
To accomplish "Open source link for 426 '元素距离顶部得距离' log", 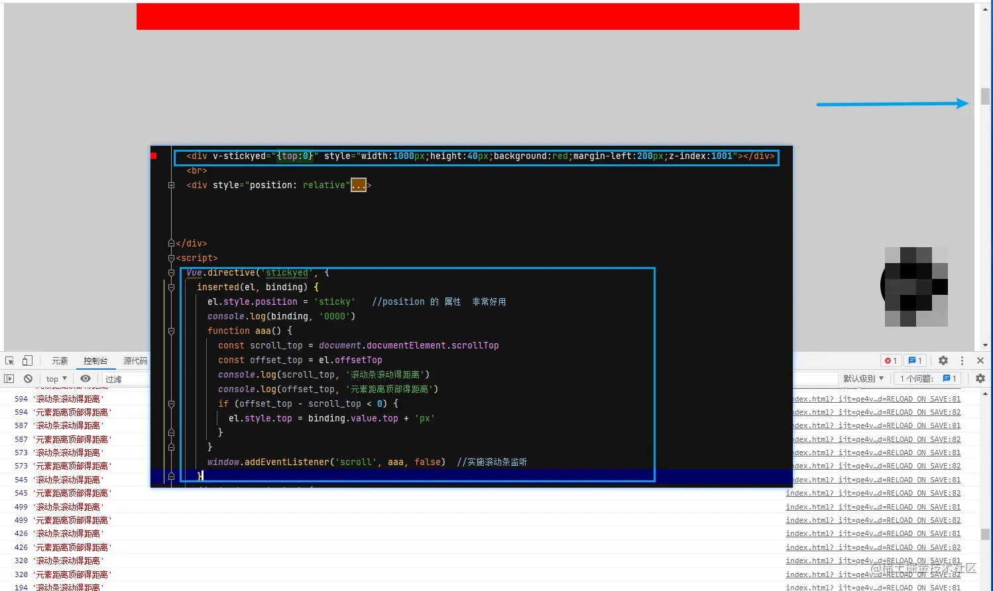I will [873, 547].
